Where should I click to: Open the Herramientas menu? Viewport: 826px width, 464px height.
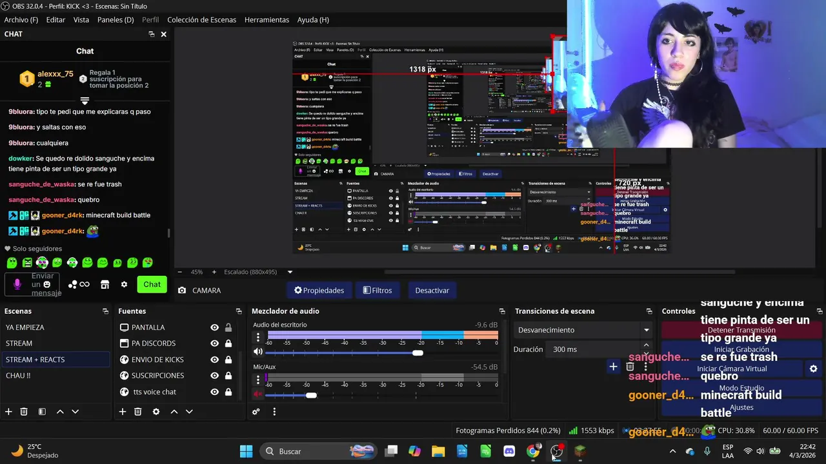(x=267, y=20)
